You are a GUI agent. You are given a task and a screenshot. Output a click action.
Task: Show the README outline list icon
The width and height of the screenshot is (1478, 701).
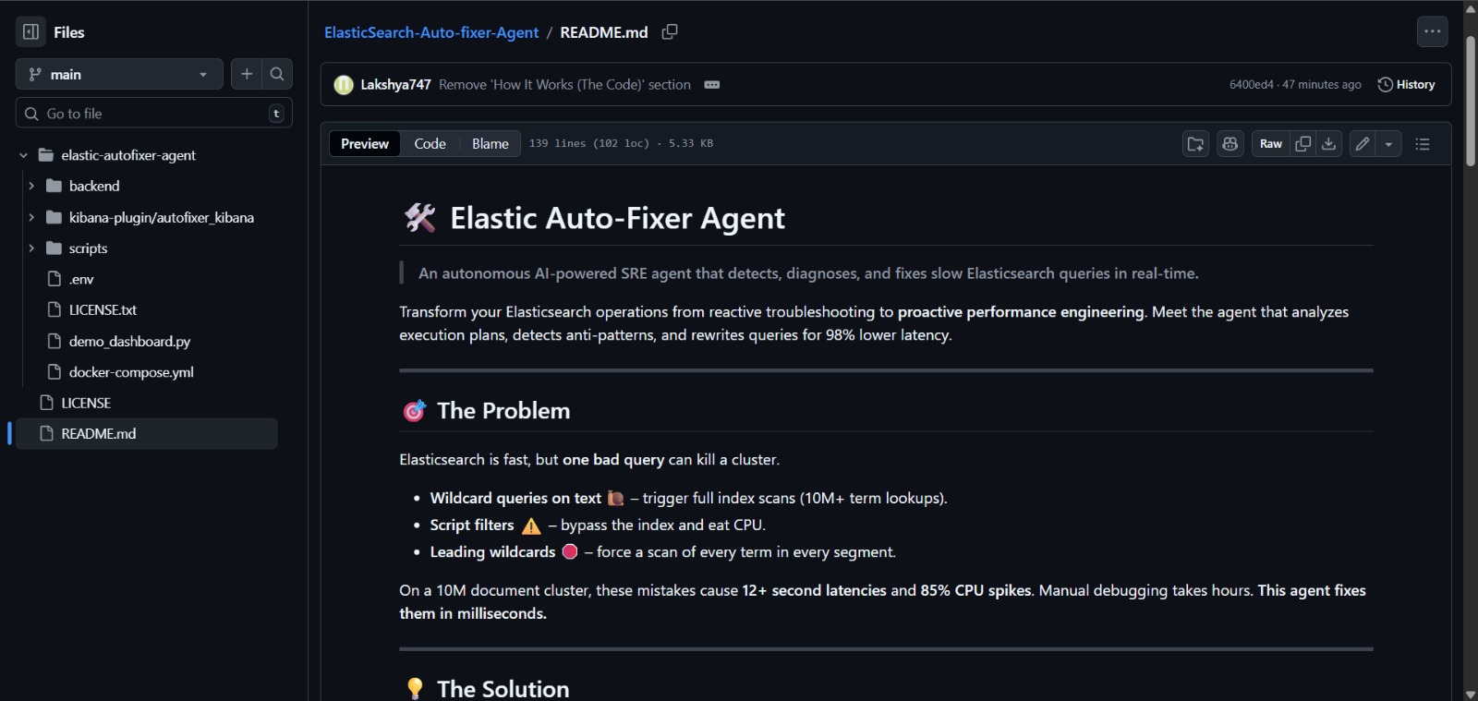(1423, 144)
